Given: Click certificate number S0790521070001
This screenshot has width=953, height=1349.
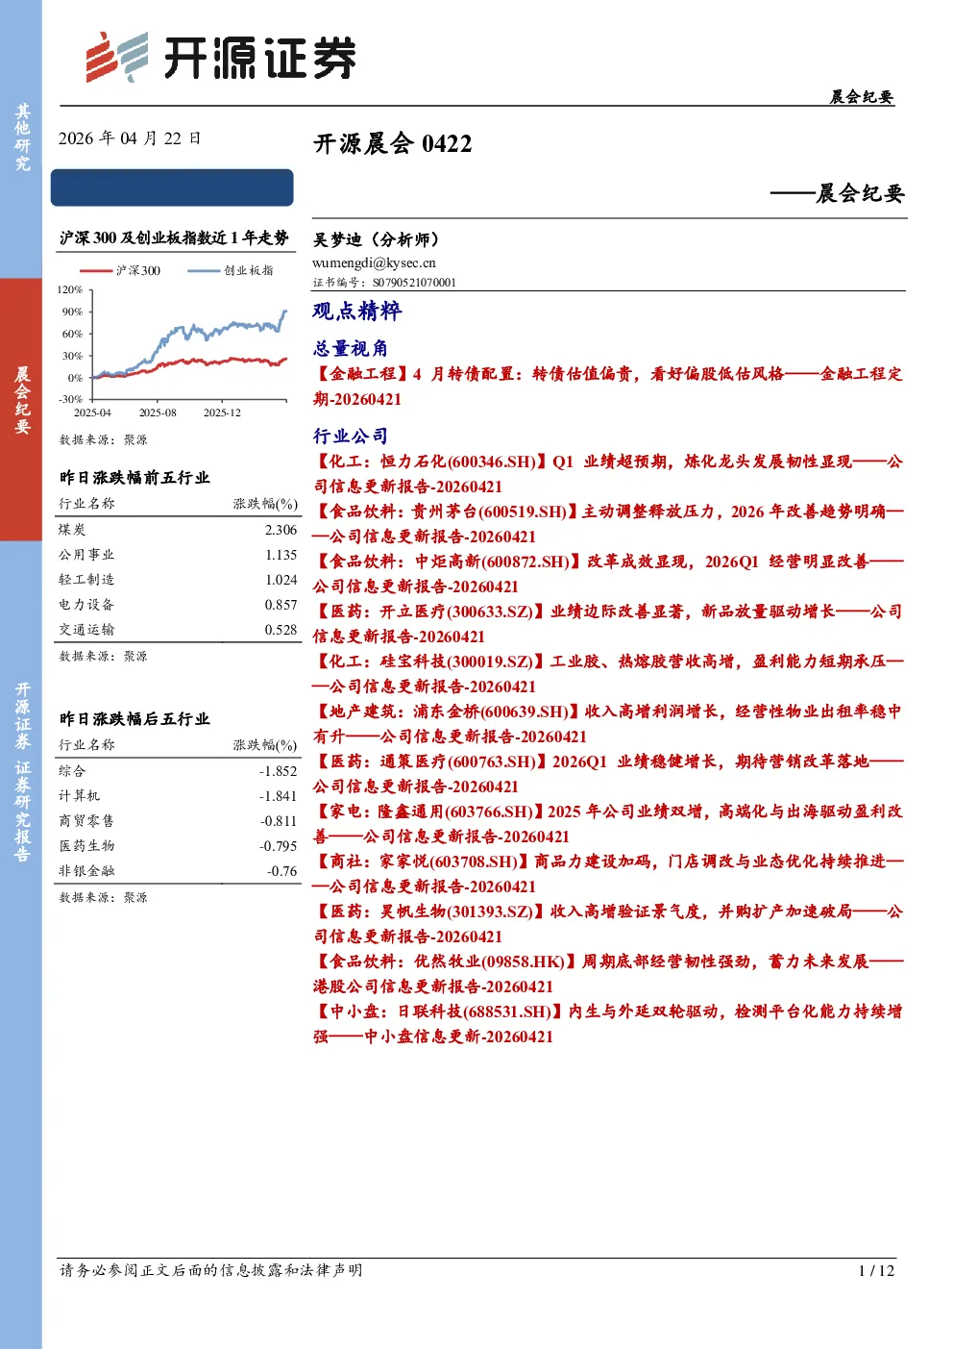Looking at the screenshot, I should click(414, 283).
